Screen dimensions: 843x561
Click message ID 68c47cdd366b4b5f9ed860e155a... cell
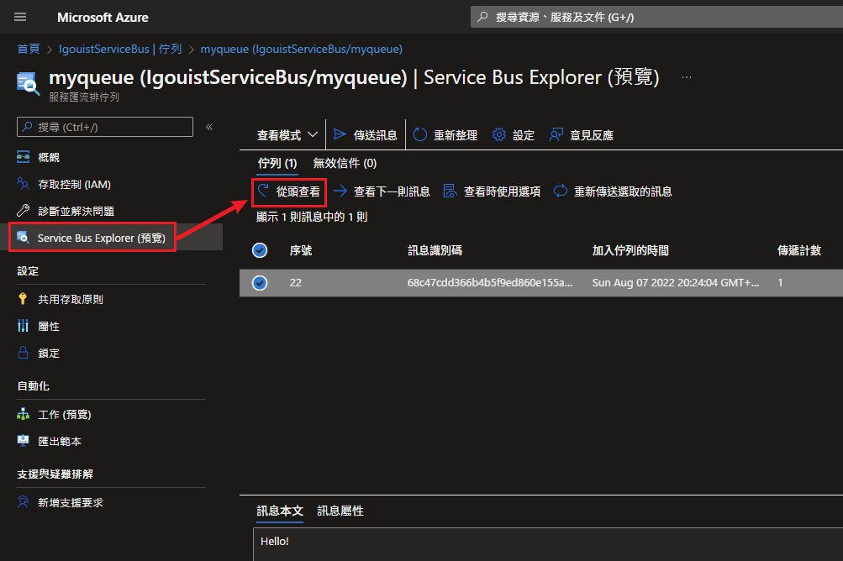(490, 283)
